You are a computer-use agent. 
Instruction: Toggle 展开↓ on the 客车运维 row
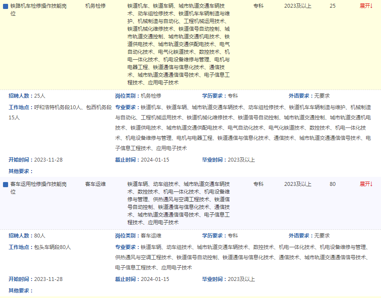pos(366,184)
